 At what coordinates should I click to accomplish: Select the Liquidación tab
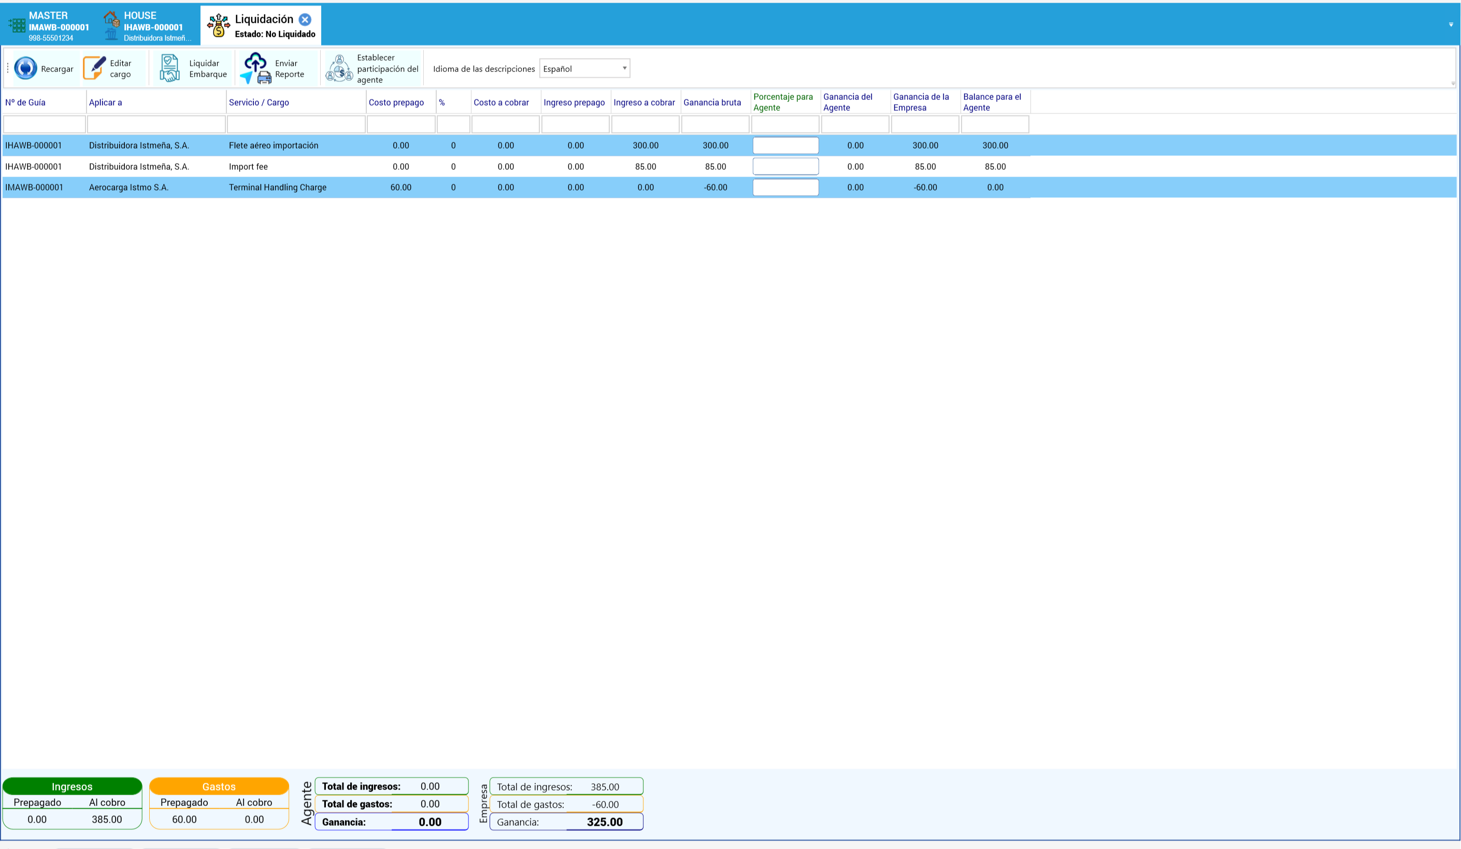(261, 26)
